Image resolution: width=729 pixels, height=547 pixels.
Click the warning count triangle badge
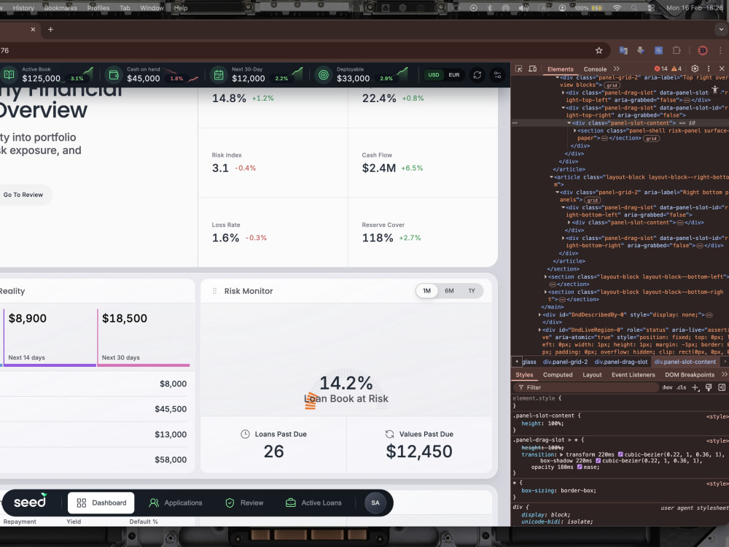tap(677, 69)
